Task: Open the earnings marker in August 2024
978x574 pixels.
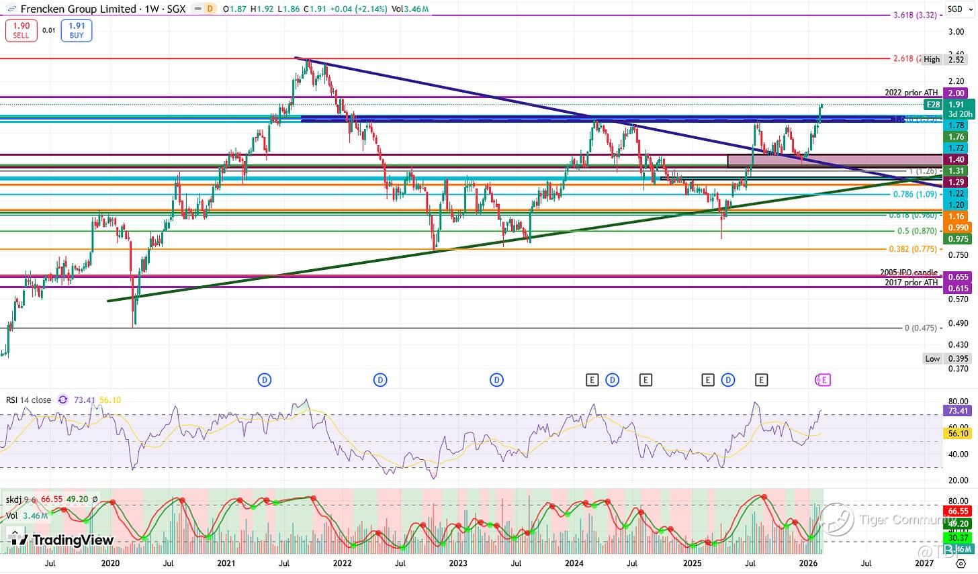Action: 645,380
